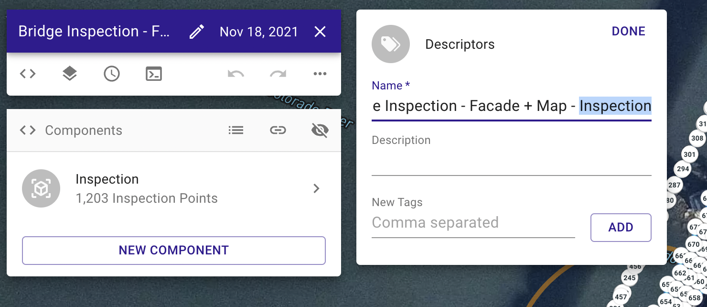Click the NEW COMPONENT button
This screenshot has width=707, height=307.
point(174,250)
